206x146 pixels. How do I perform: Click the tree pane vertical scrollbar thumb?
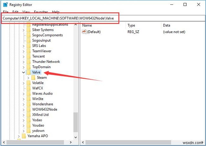[76, 122]
